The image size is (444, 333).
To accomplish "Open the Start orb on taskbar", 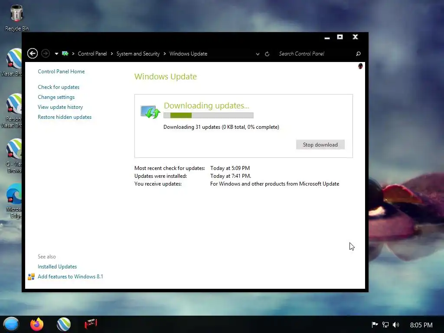I will pos(11,324).
